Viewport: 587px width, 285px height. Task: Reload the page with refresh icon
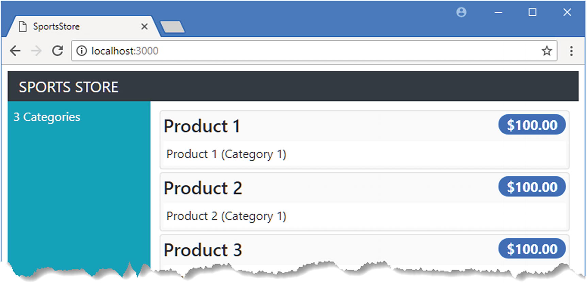pyautogui.click(x=58, y=51)
